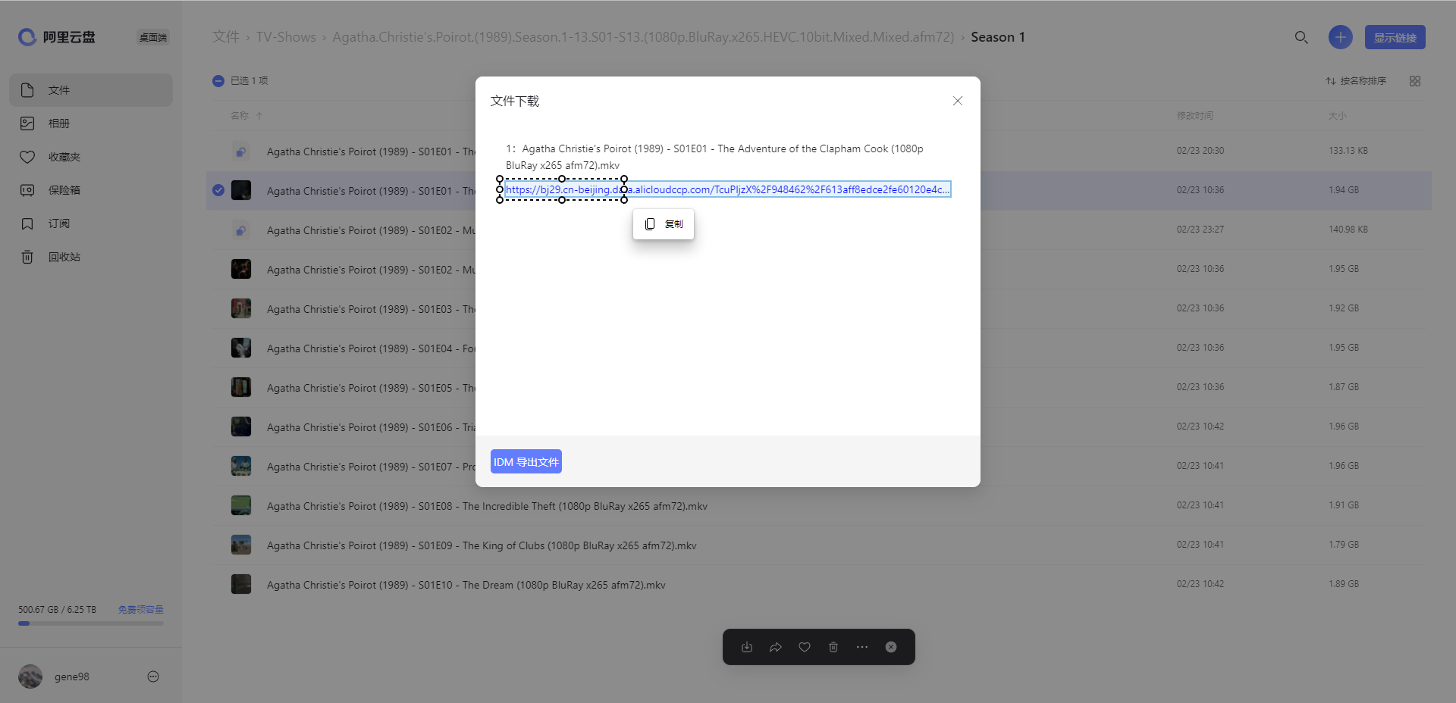
Task: Click the search magnifier icon
Action: (x=1301, y=37)
